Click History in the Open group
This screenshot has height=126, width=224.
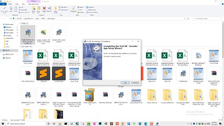80,12
